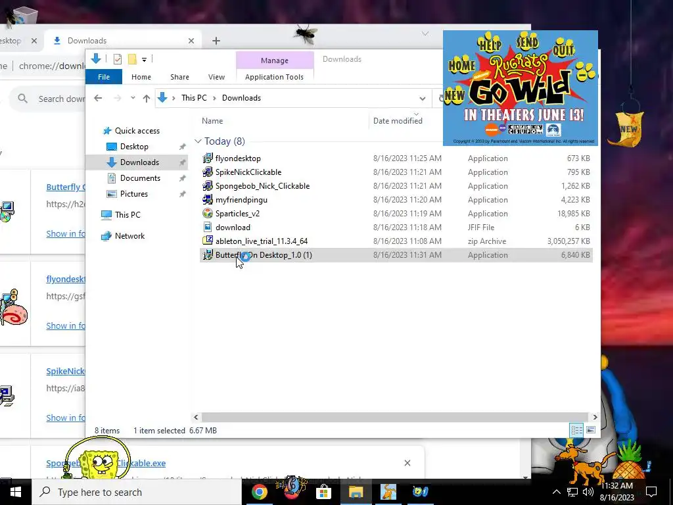673x505 pixels.
Task: Collapse the Today (8) group
Action: [x=198, y=141]
